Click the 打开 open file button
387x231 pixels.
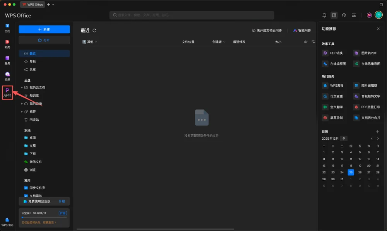click(44, 40)
